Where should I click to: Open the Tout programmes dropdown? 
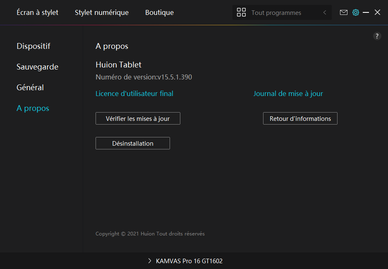[x=276, y=13]
